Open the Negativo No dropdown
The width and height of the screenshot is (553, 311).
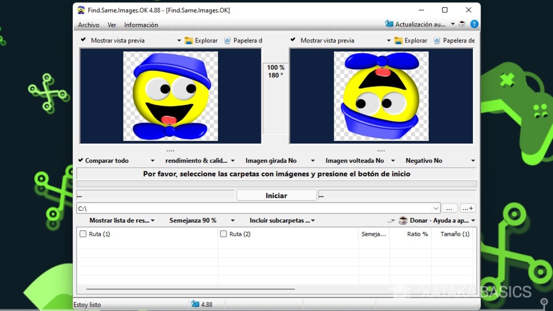click(440, 161)
